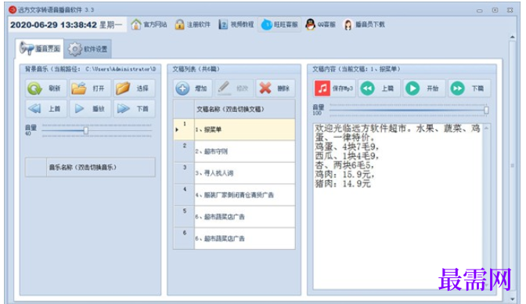Click the 修改 pencil button
The image size is (526, 304).
[x=234, y=89]
